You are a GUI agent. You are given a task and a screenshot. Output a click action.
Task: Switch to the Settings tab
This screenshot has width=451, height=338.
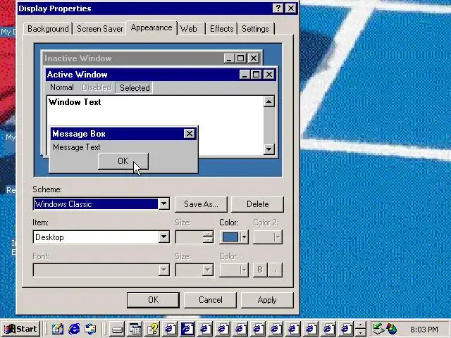[x=255, y=29]
